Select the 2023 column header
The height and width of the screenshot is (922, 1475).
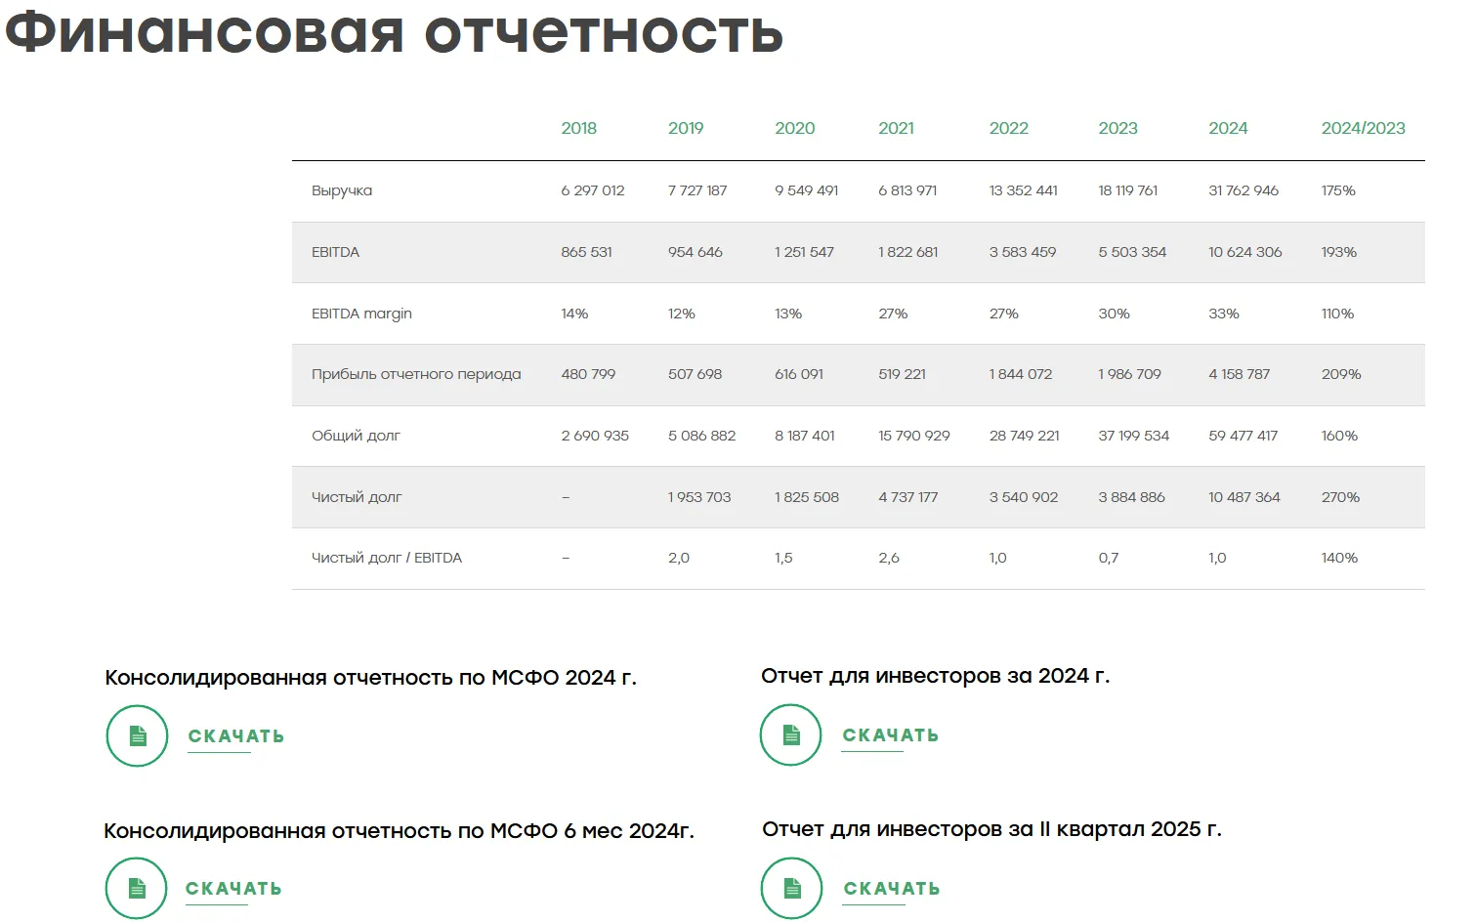tap(1118, 128)
